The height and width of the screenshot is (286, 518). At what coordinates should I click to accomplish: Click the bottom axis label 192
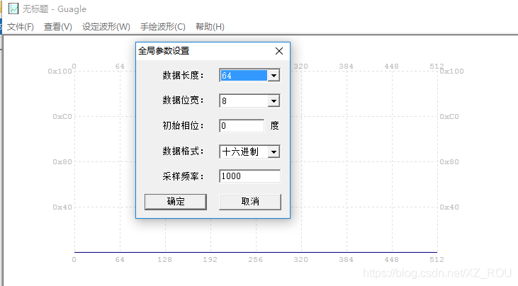(x=210, y=260)
